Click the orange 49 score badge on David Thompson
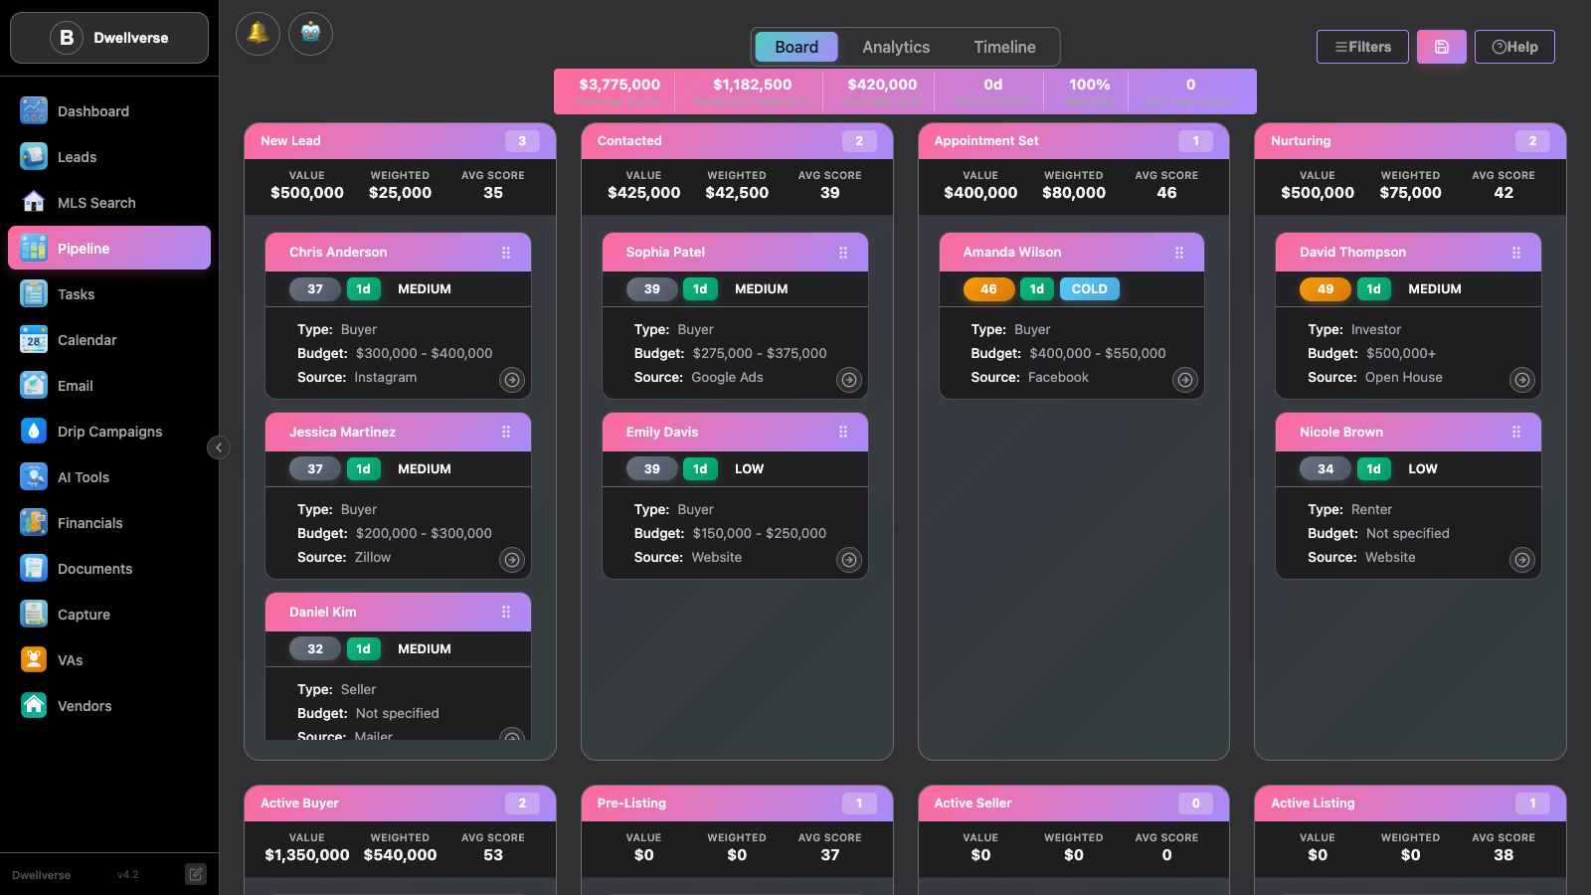Viewport: 1591px width, 895px height. (1326, 289)
